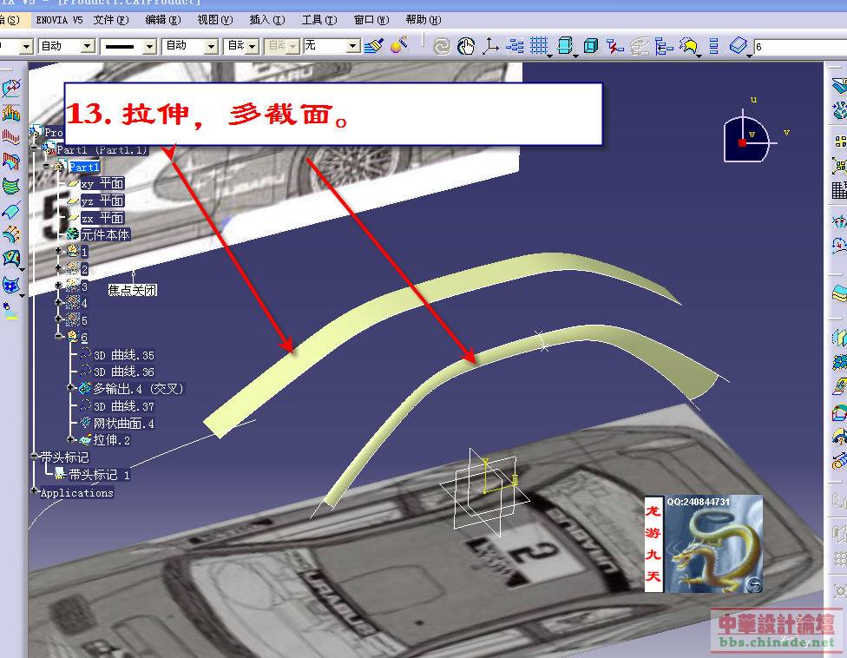Click the surface with orange arrows icon

pos(10,234)
